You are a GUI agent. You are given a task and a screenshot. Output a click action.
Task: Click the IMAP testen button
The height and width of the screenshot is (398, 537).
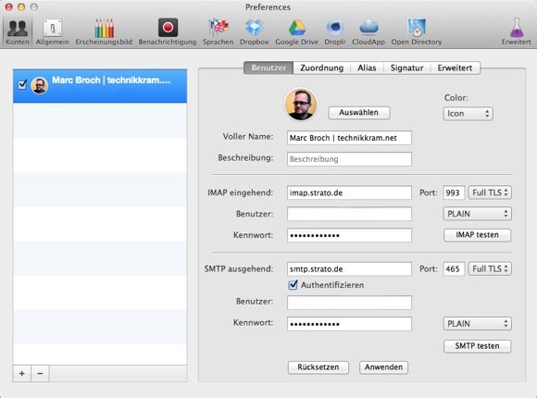point(477,235)
